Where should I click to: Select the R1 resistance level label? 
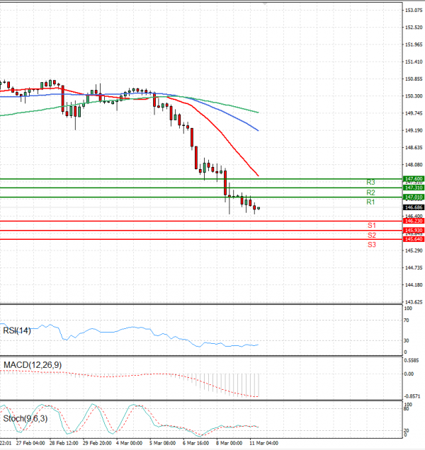pos(370,202)
